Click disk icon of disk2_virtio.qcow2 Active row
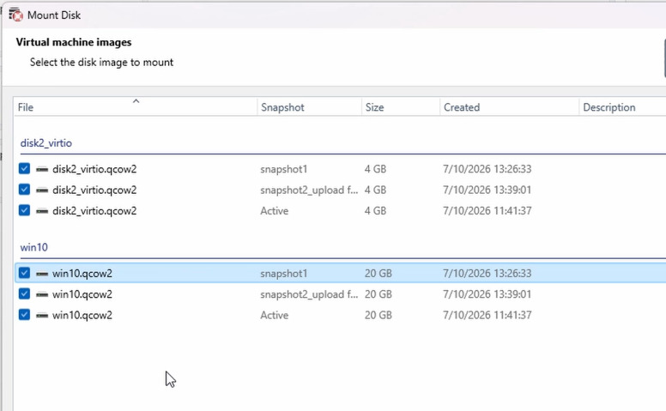Screen dimensions: 666x411 point(42,210)
